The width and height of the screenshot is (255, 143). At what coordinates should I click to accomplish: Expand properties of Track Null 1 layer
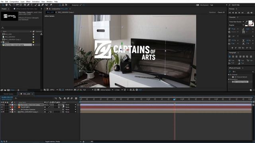pyautogui.click(x=10, y=107)
